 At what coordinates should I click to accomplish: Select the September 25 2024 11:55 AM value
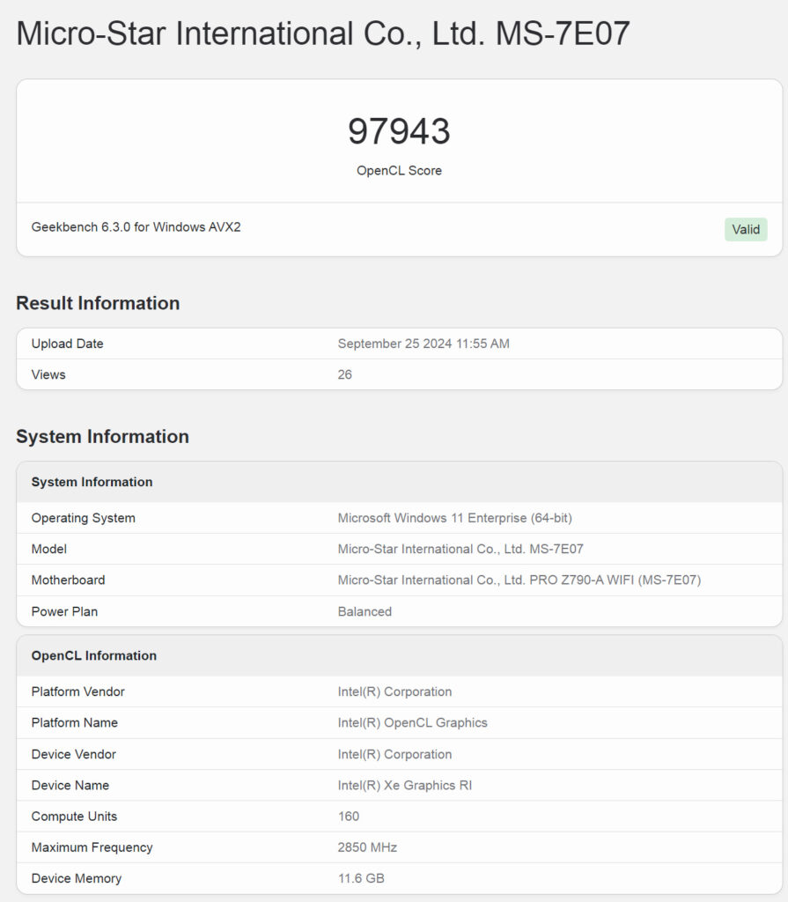click(x=423, y=344)
